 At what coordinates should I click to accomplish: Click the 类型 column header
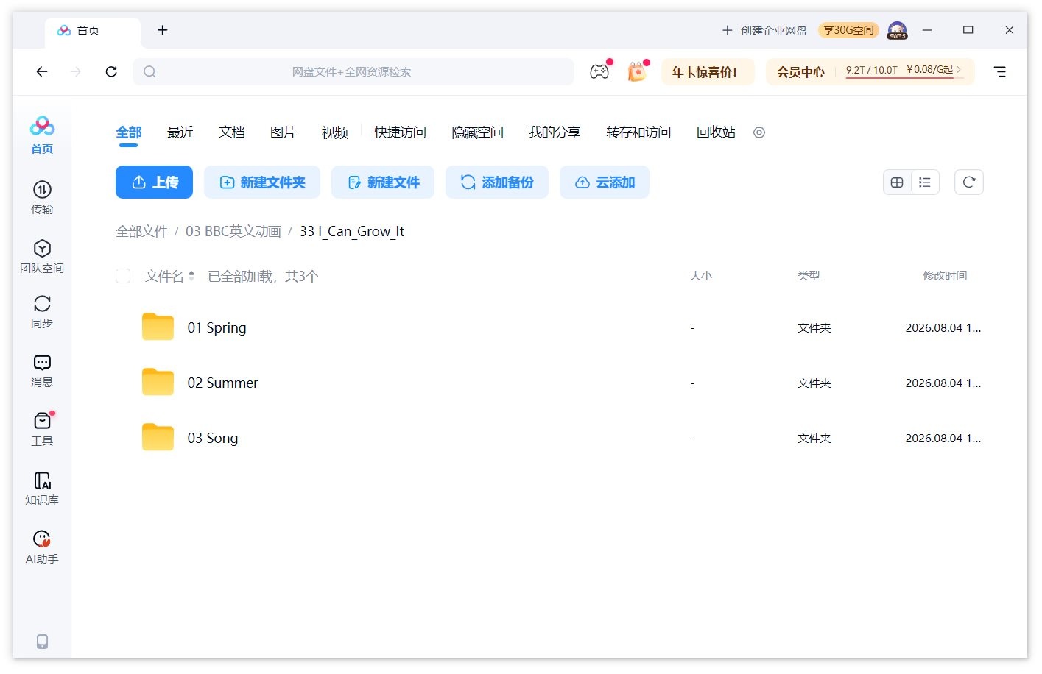[x=809, y=275]
